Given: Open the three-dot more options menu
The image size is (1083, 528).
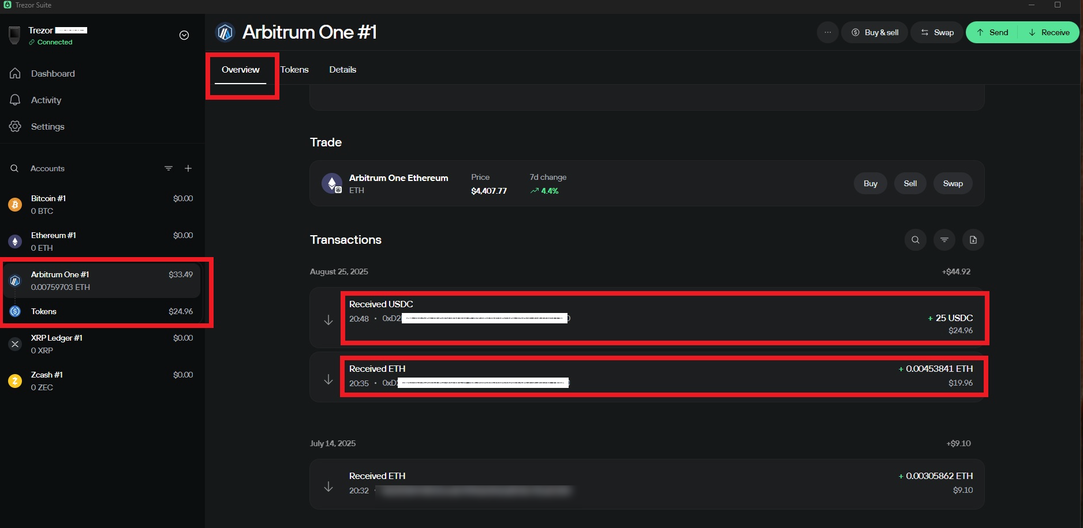Looking at the screenshot, I should [828, 32].
